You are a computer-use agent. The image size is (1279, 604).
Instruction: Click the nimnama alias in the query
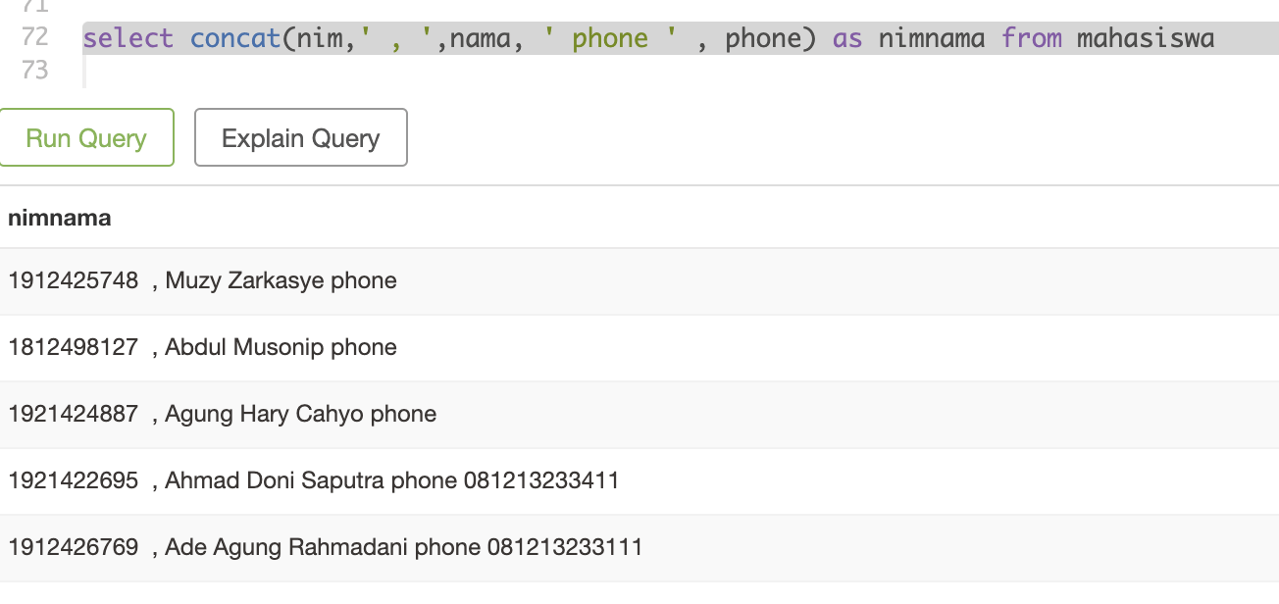coord(932,39)
